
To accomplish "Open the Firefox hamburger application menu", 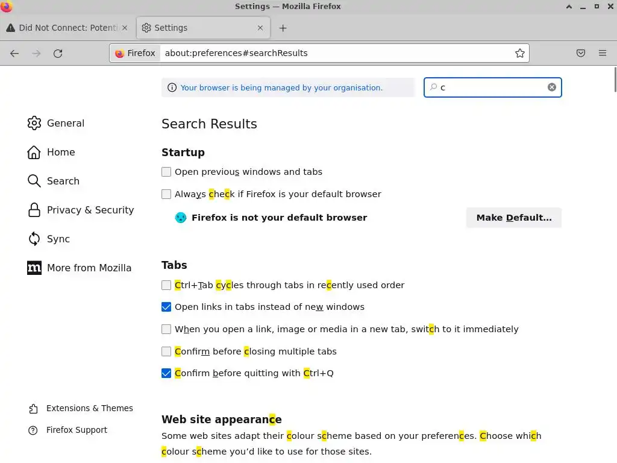I will (x=603, y=53).
